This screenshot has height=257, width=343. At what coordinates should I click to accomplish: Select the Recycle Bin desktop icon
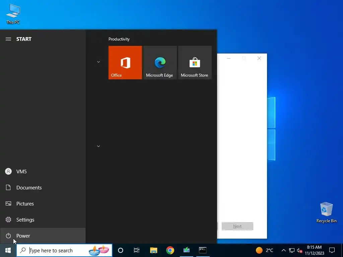326,212
